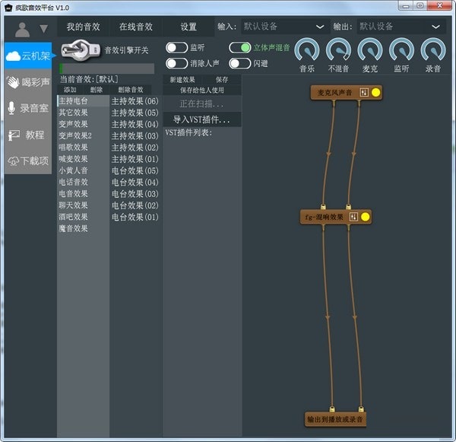Switch to the 在线音效 tab
Screen dimensions: 456x442
pos(135,27)
